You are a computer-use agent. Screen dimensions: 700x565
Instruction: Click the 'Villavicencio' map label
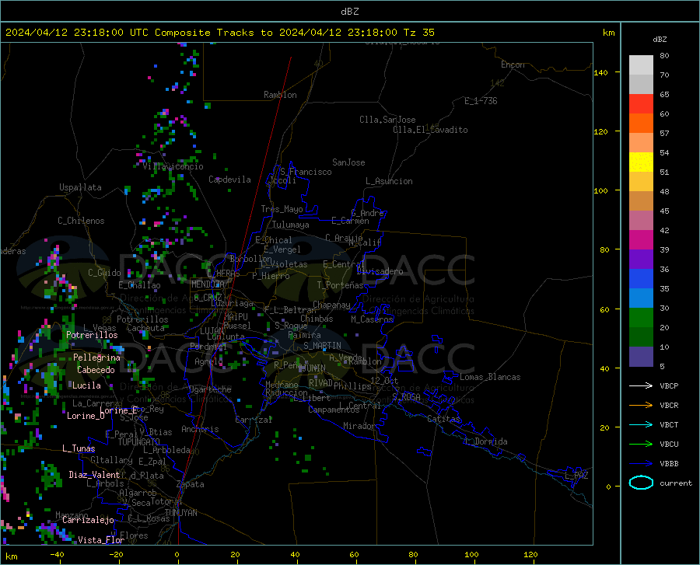coord(173,166)
